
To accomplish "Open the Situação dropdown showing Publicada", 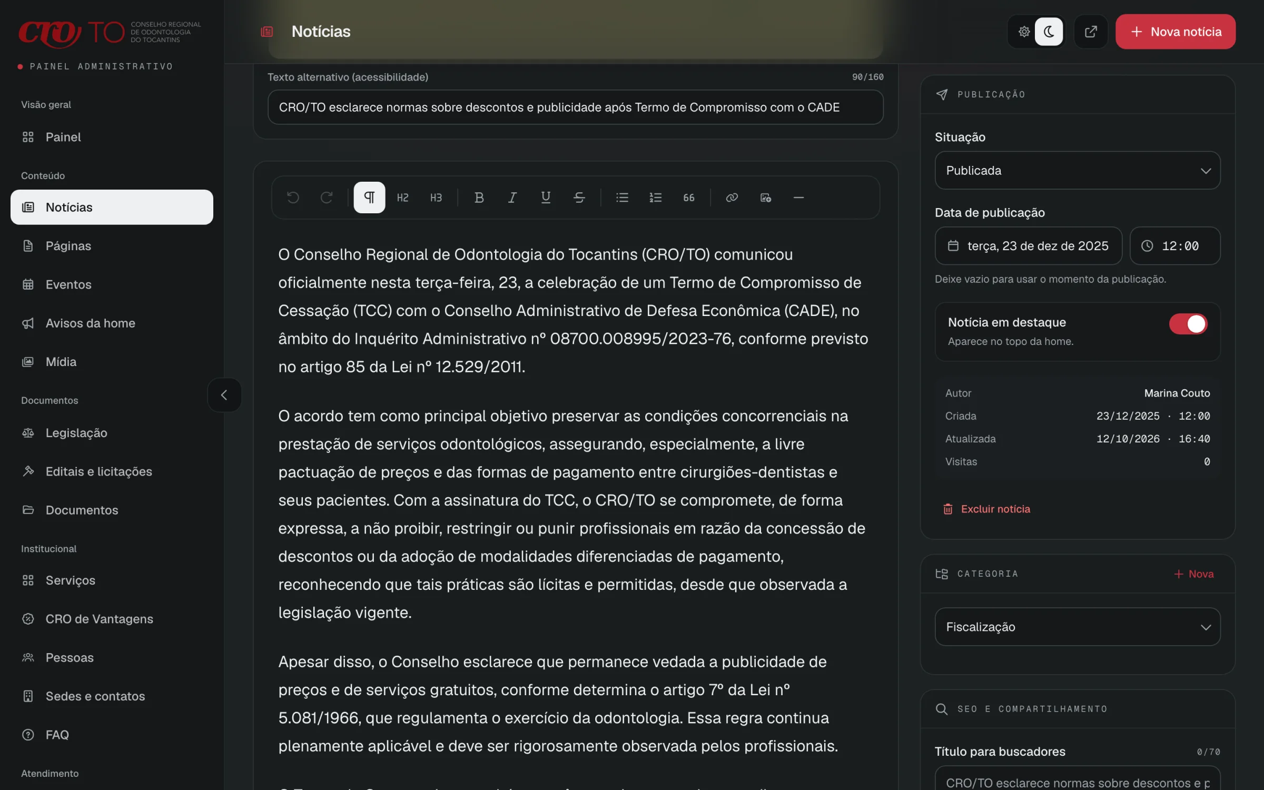I will pyautogui.click(x=1078, y=171).
